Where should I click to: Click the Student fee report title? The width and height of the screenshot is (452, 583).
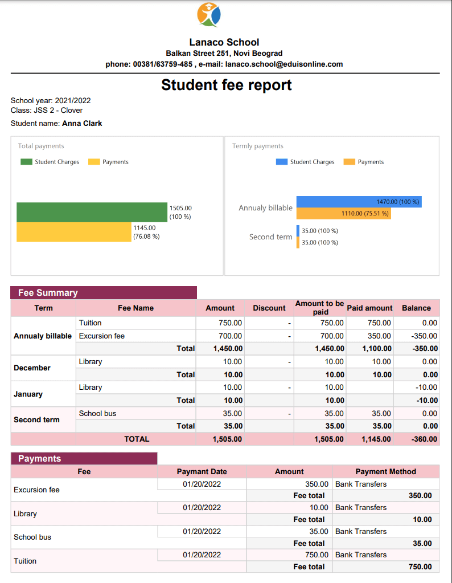(226, 85)
